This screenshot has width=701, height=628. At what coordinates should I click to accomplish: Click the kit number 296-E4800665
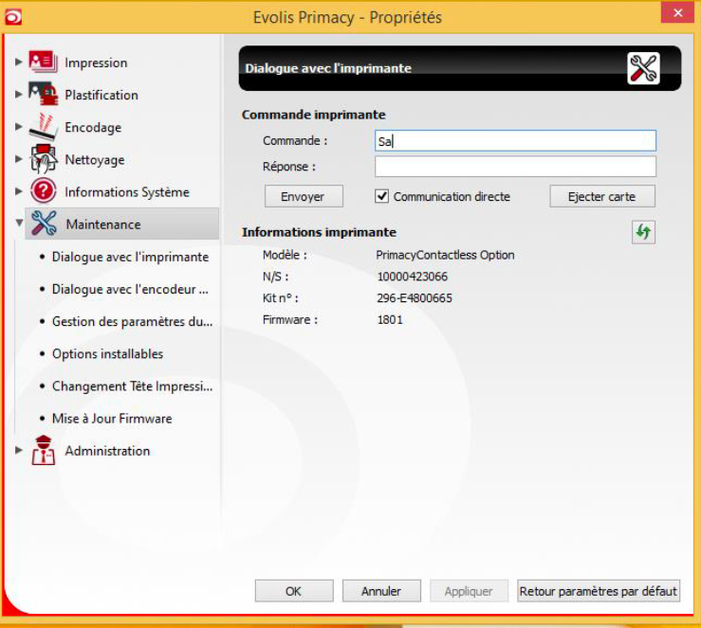click(x=415, y=298)
